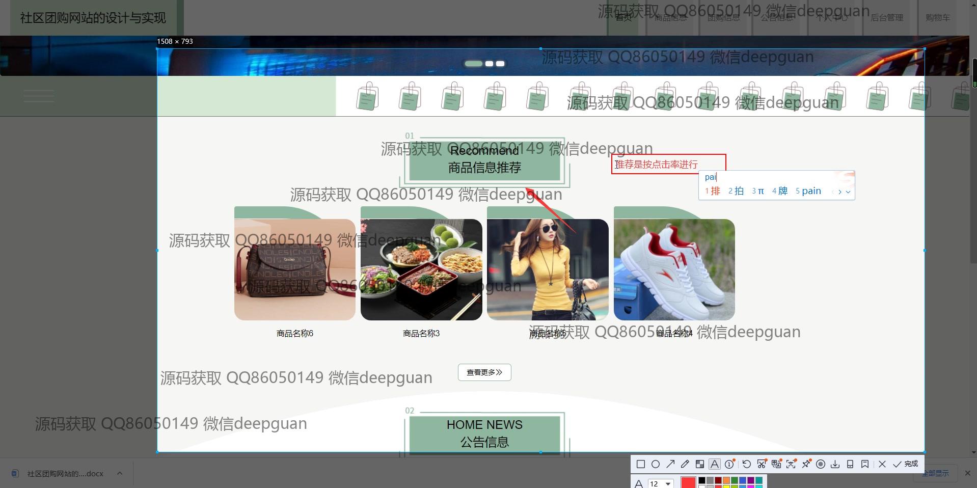
Task: Select the rectangle annotation tool
Action: coord(641,464)
